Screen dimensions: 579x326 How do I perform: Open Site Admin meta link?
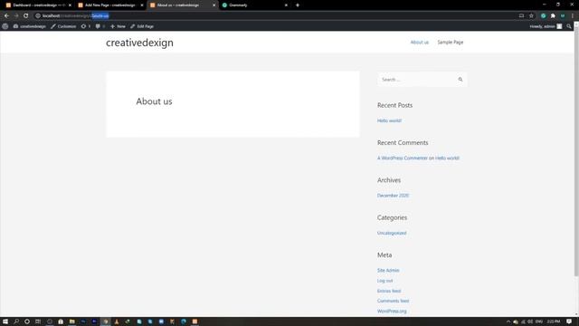pyautogui.click(x=388, y=270)
